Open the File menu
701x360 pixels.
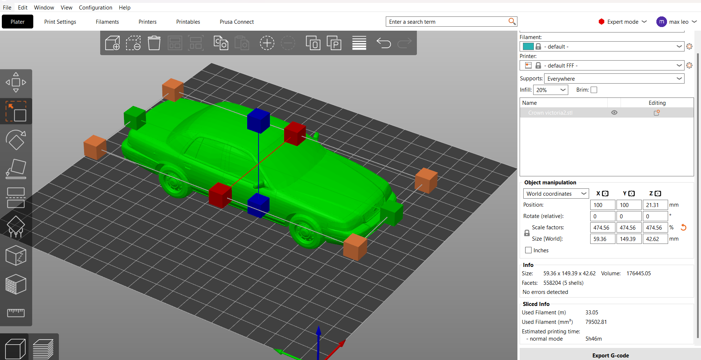[x=7, y=7]
